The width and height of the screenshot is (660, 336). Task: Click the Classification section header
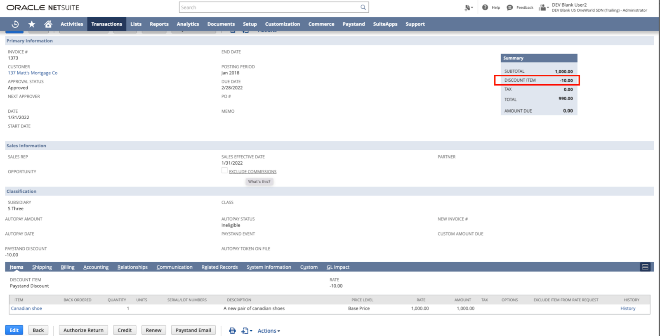(x=329, y=191)
